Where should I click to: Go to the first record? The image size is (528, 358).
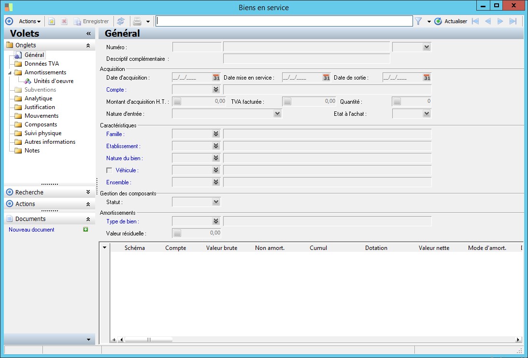(x=475, y=21)
